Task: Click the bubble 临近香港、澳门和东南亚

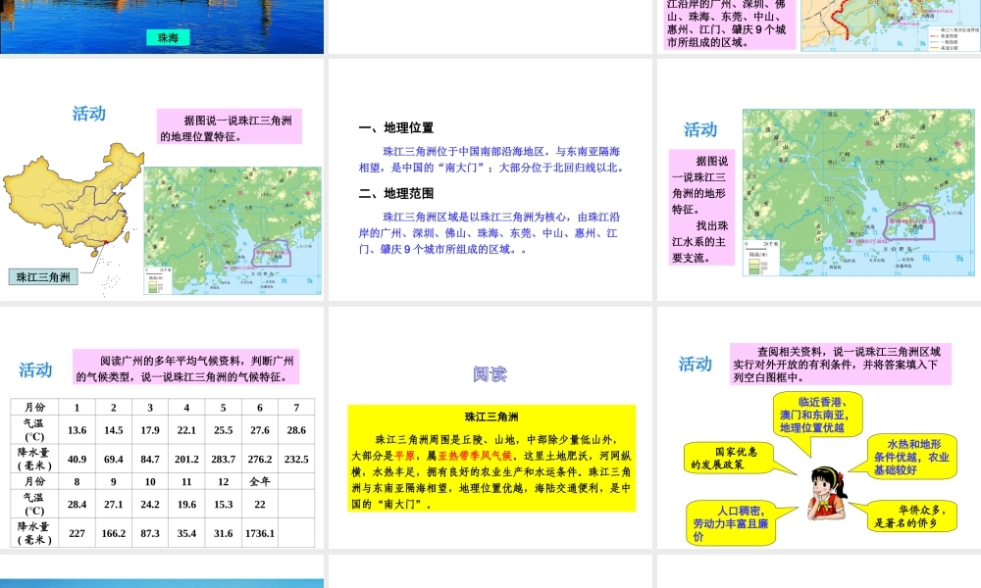Action: point(817,416)
